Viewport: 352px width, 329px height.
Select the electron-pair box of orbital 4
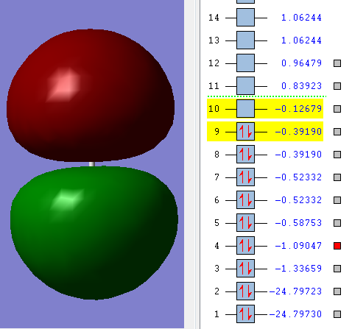click(245, 246)
